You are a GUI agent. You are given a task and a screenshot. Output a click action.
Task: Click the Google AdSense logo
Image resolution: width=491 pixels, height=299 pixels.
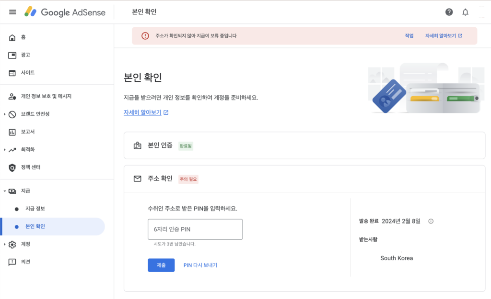tap(65, 12)
